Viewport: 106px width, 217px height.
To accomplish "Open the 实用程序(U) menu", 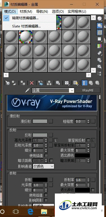I will point(77,12).
